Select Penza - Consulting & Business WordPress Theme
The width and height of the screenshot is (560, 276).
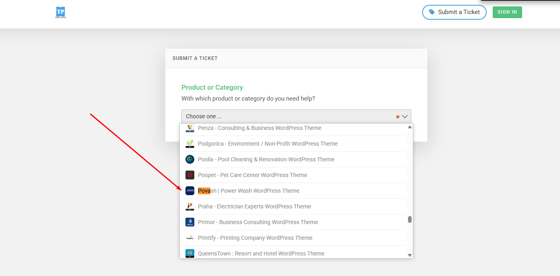pyautogui.click(x=293, y=128)
